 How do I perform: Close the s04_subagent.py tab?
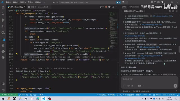pyautogui.click(x=25, y=7)
